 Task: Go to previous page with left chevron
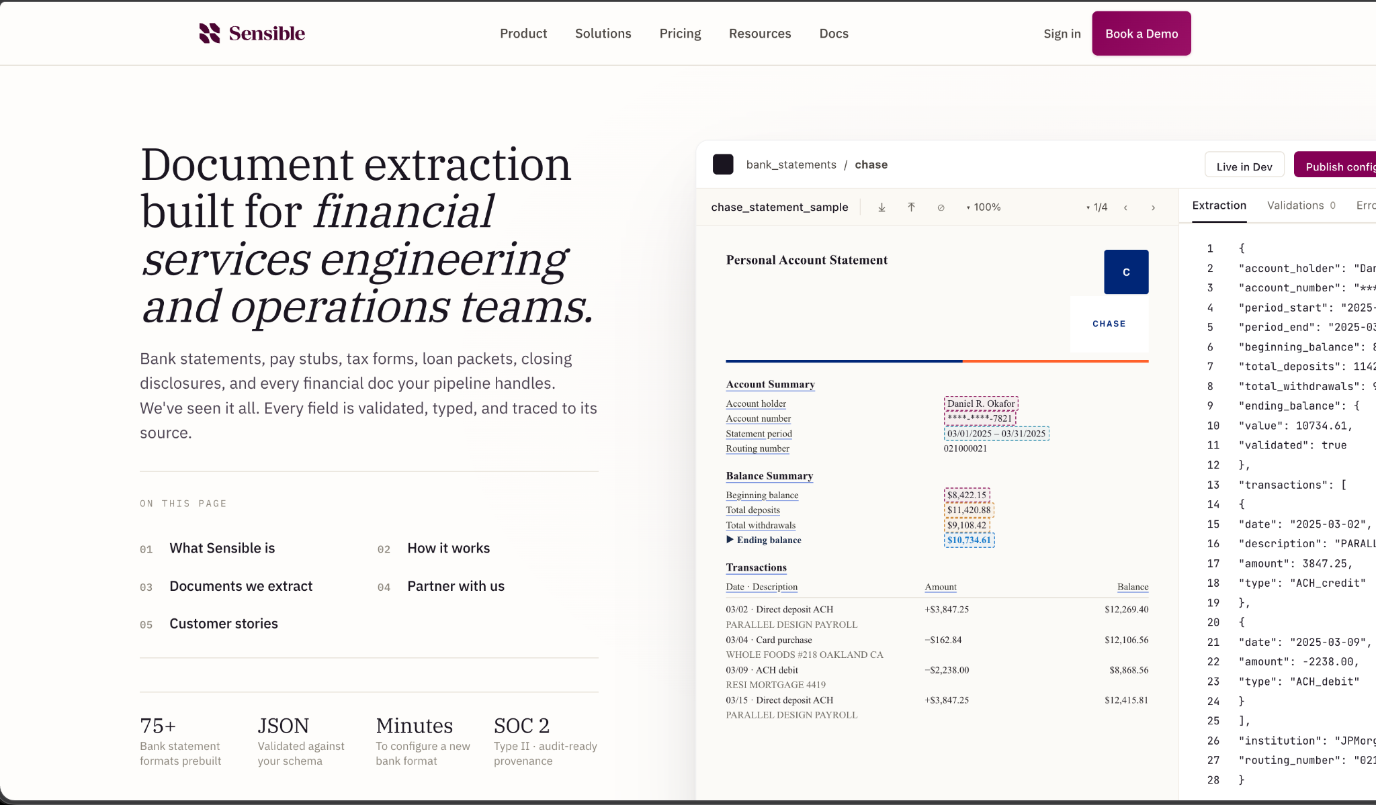click(x=1125, y=207)
